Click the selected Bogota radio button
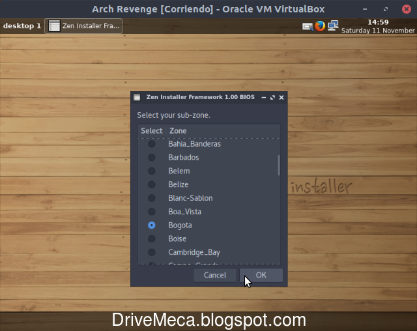This screenshot has width=417, height=331. 152,225
